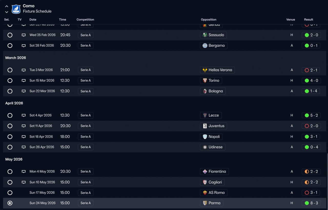The image size is (328, 210).
Task: Click the Juventus club crest icon
Action: click(205, 126)
